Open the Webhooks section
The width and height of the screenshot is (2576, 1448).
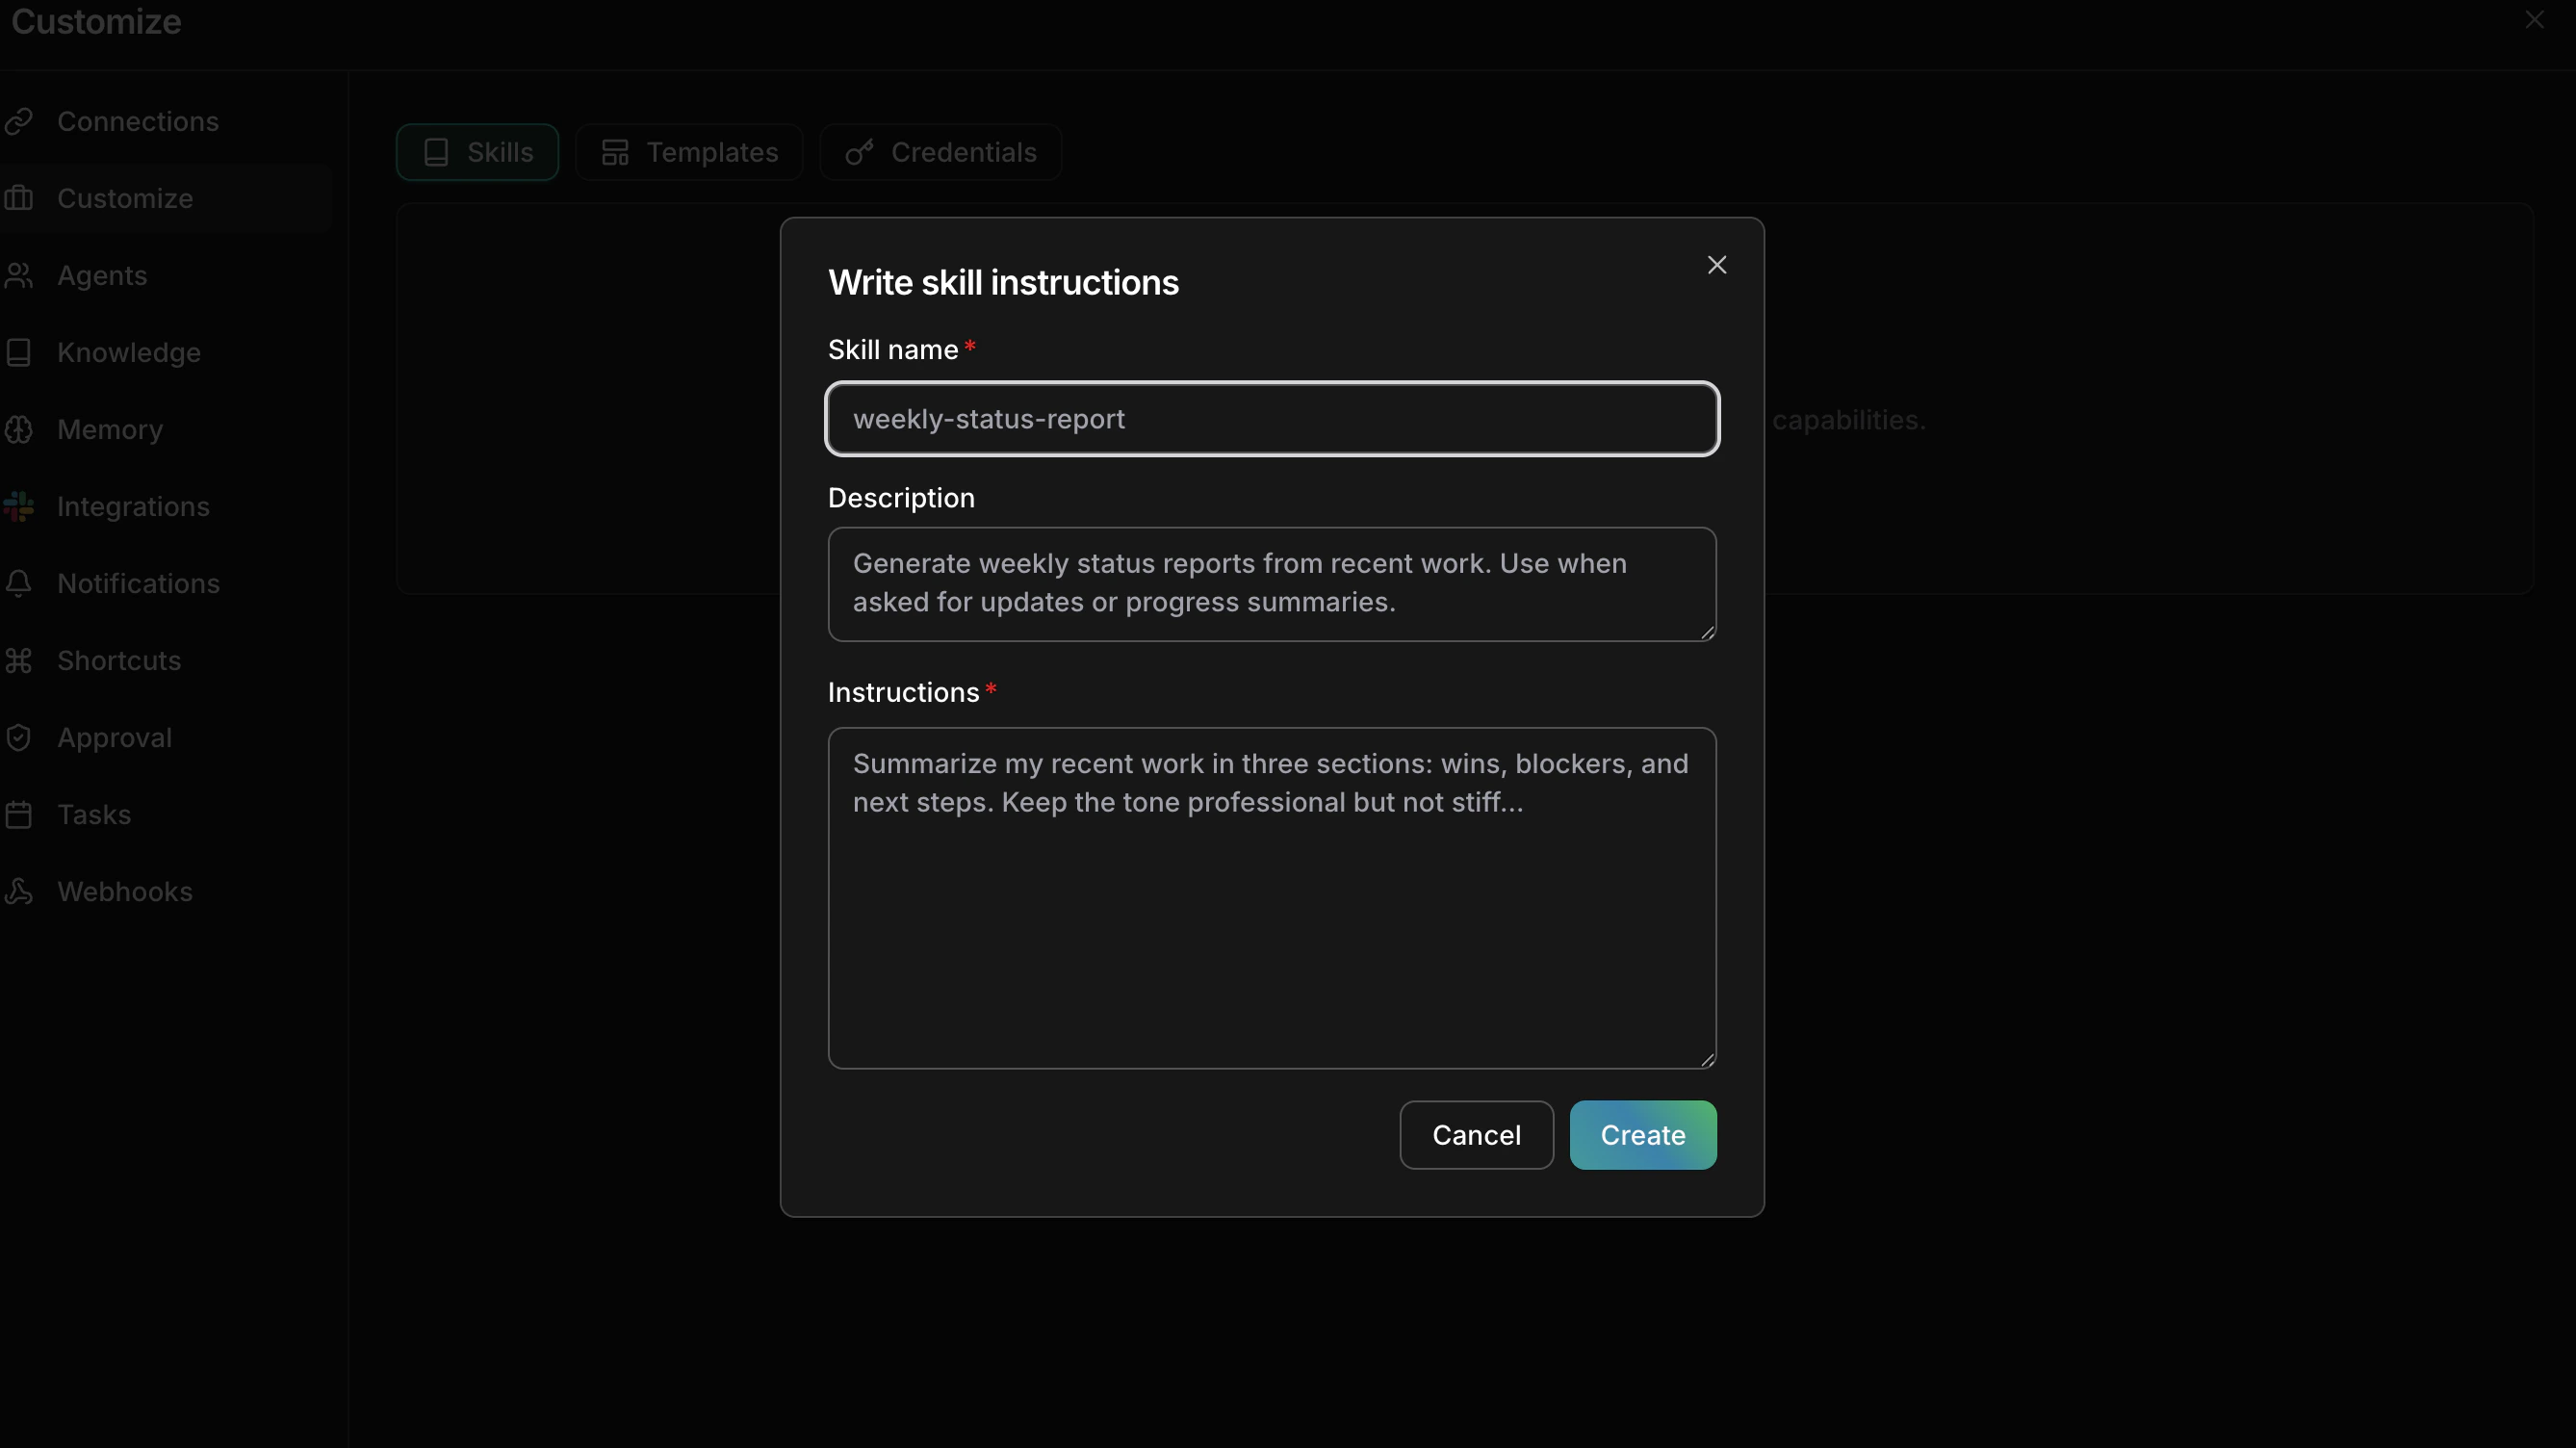click(124, 891)
